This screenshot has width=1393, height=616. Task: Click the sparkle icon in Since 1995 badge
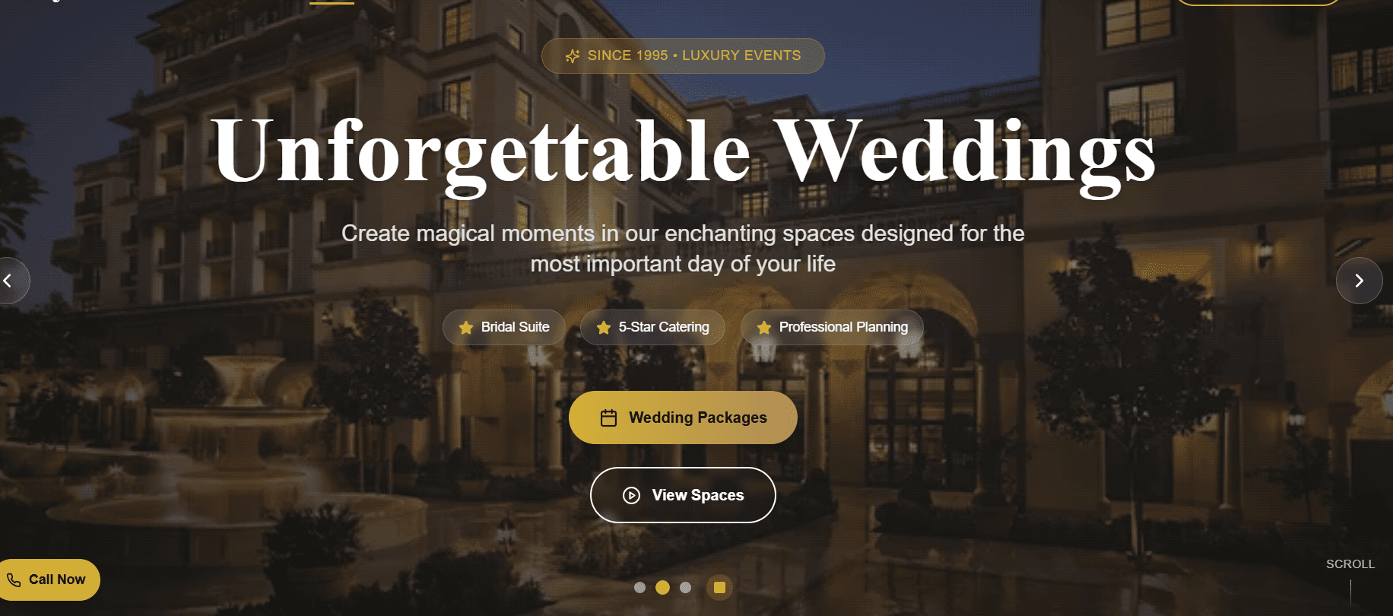coord(573,56)
